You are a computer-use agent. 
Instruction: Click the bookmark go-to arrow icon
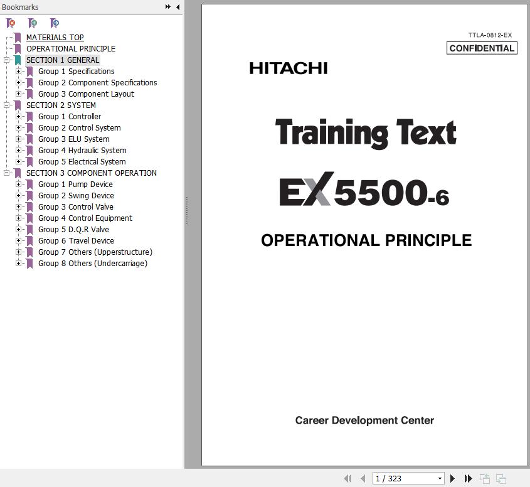pos(55,23)
